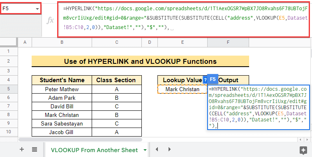
Task: Click cell containing Mark Christan lookup value
Action: pos(182,89)
